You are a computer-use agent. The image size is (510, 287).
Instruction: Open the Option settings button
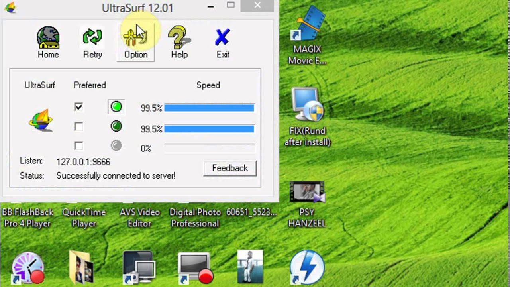pos(135,43)
